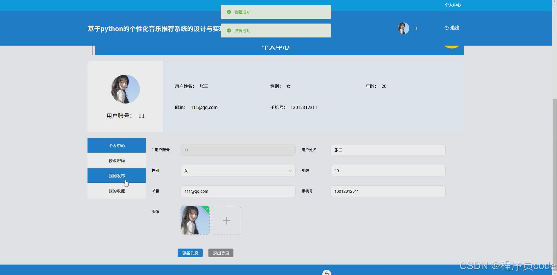Image resolution: width=557 pixels, height=275 pixels.
Task: Click the user avatar icon in the top navbar
Action: point(403,28)
